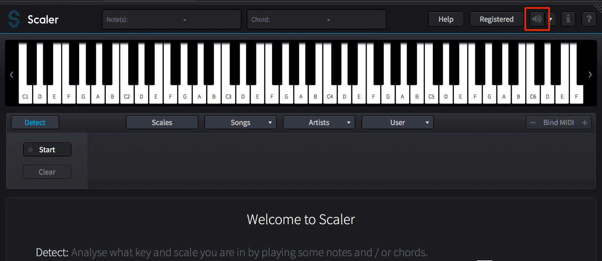The width and height of the screenshot is (602, 261).
Task: Open the User dropdown
Action: [397, 122]
